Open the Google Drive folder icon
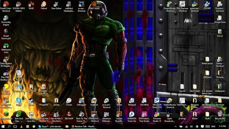The width and height of the screenshot is (229, 129). pyautogui.click(x=220, y=18)
